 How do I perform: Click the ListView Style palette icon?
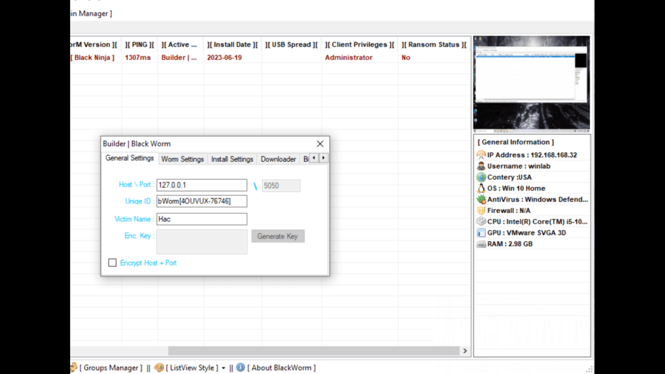click(x=159, y=368)
